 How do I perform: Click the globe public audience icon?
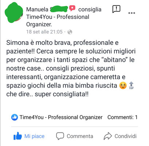tap(70, 32)
